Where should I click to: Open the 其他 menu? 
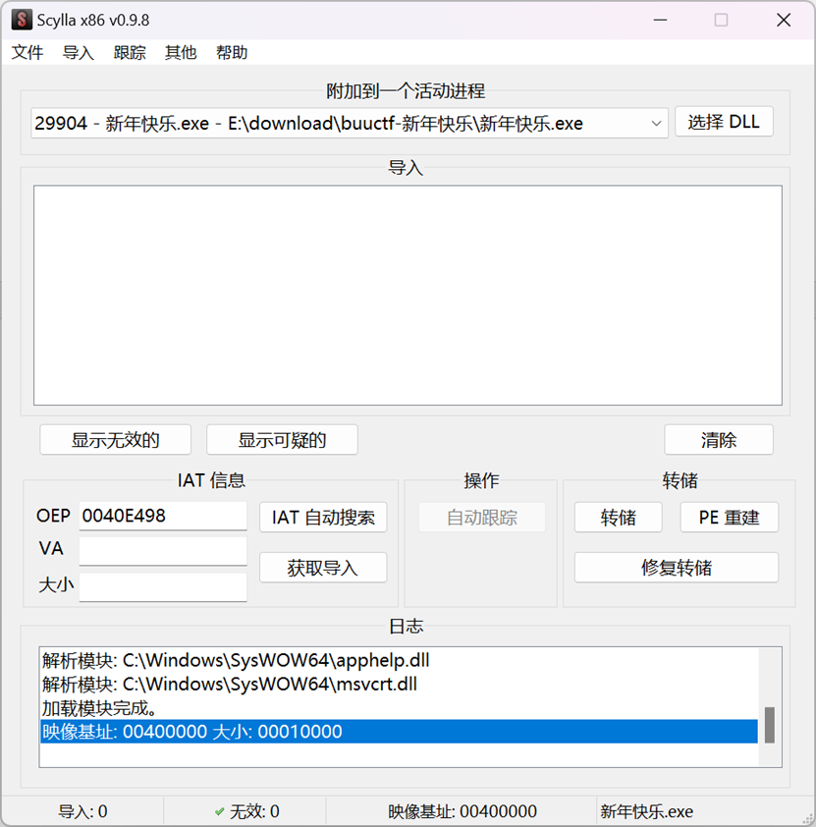[181, 53]
